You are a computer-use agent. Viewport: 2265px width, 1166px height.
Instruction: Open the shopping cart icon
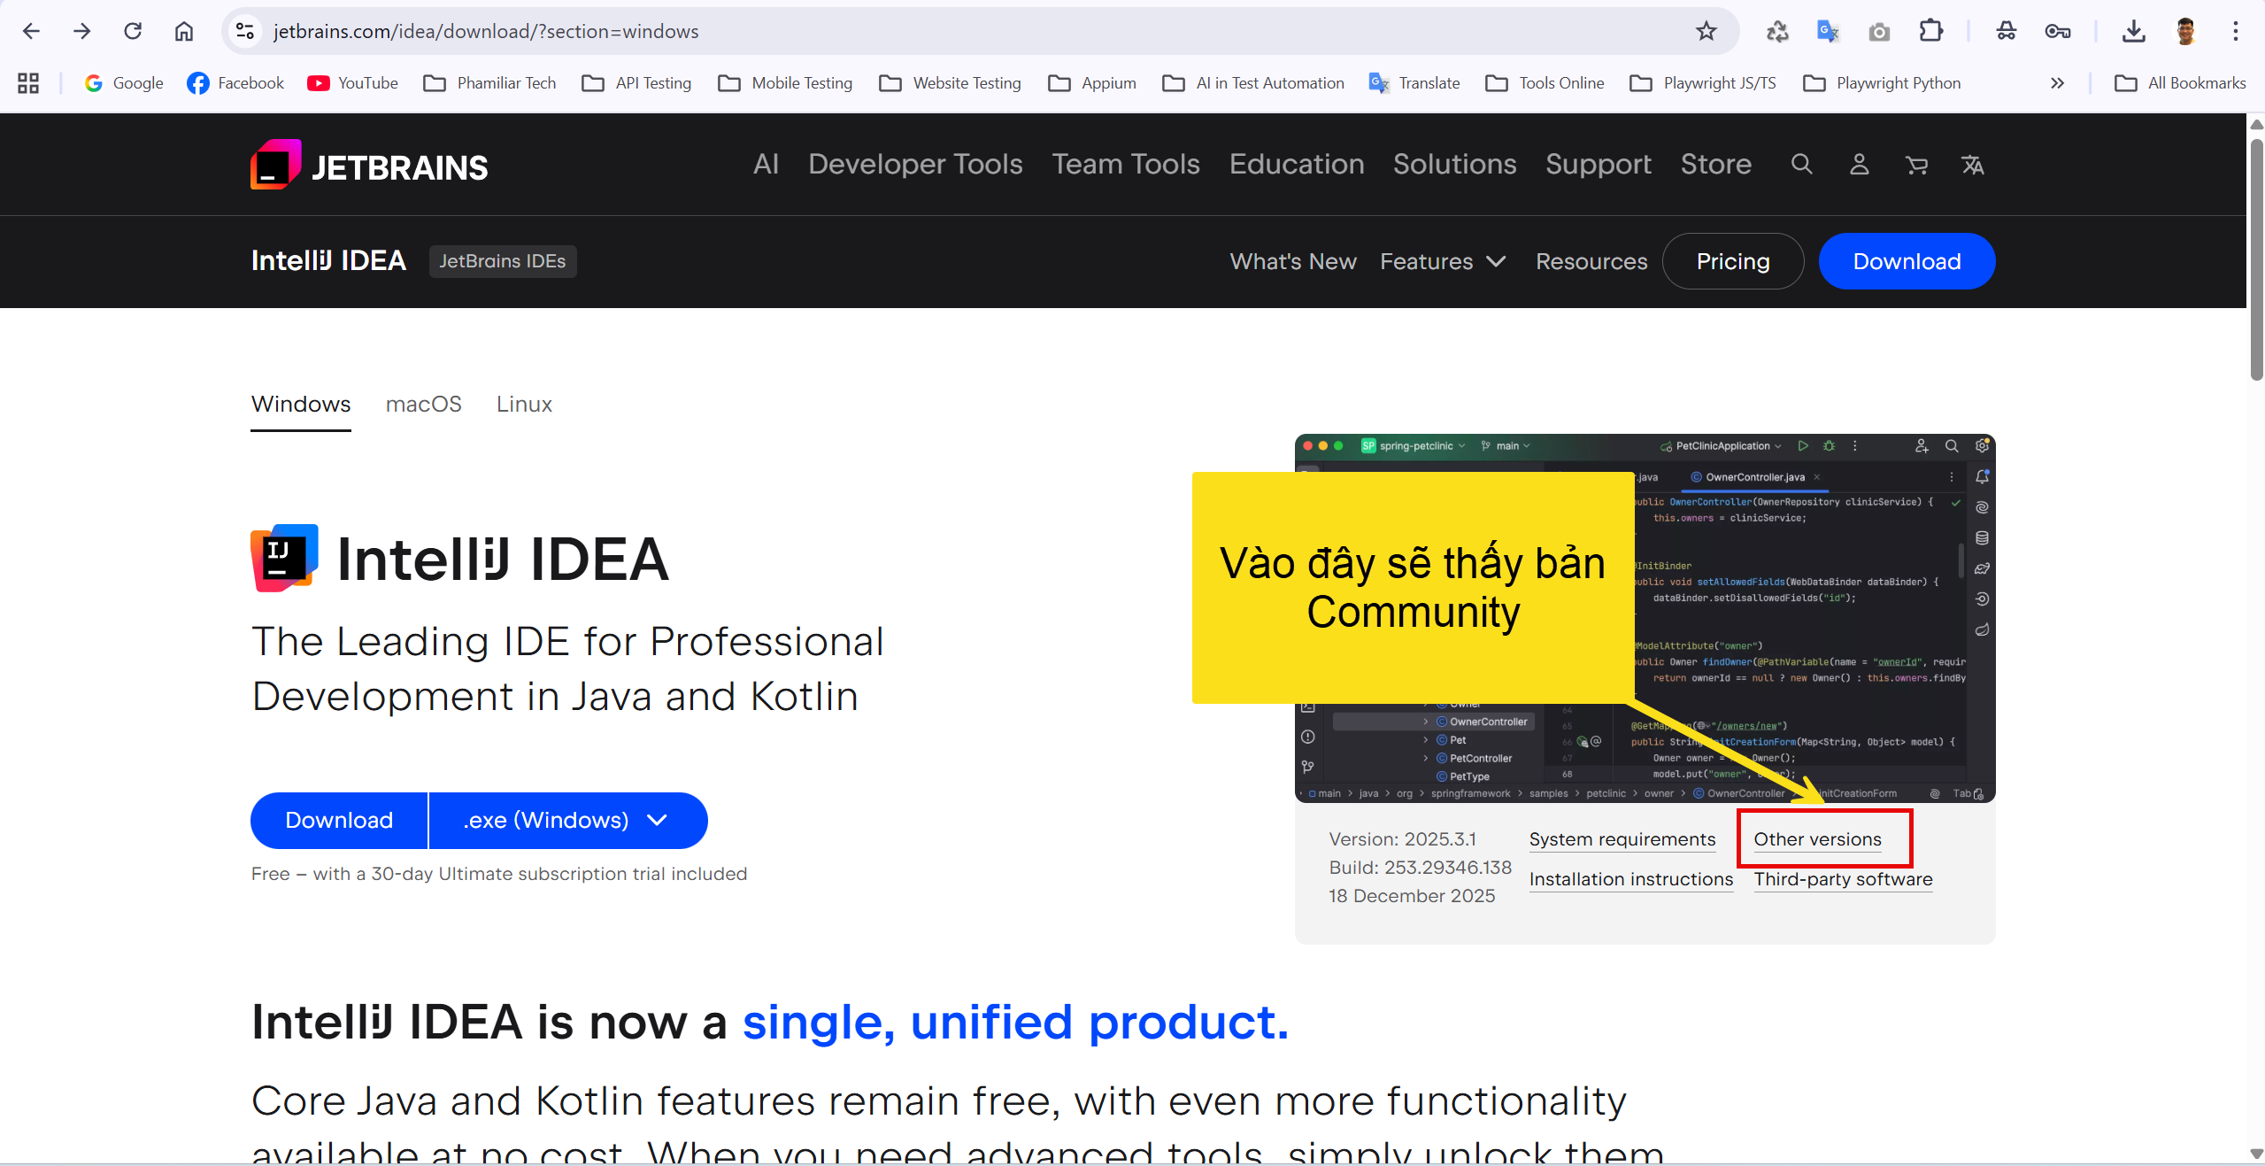[x=1916, y=165]
